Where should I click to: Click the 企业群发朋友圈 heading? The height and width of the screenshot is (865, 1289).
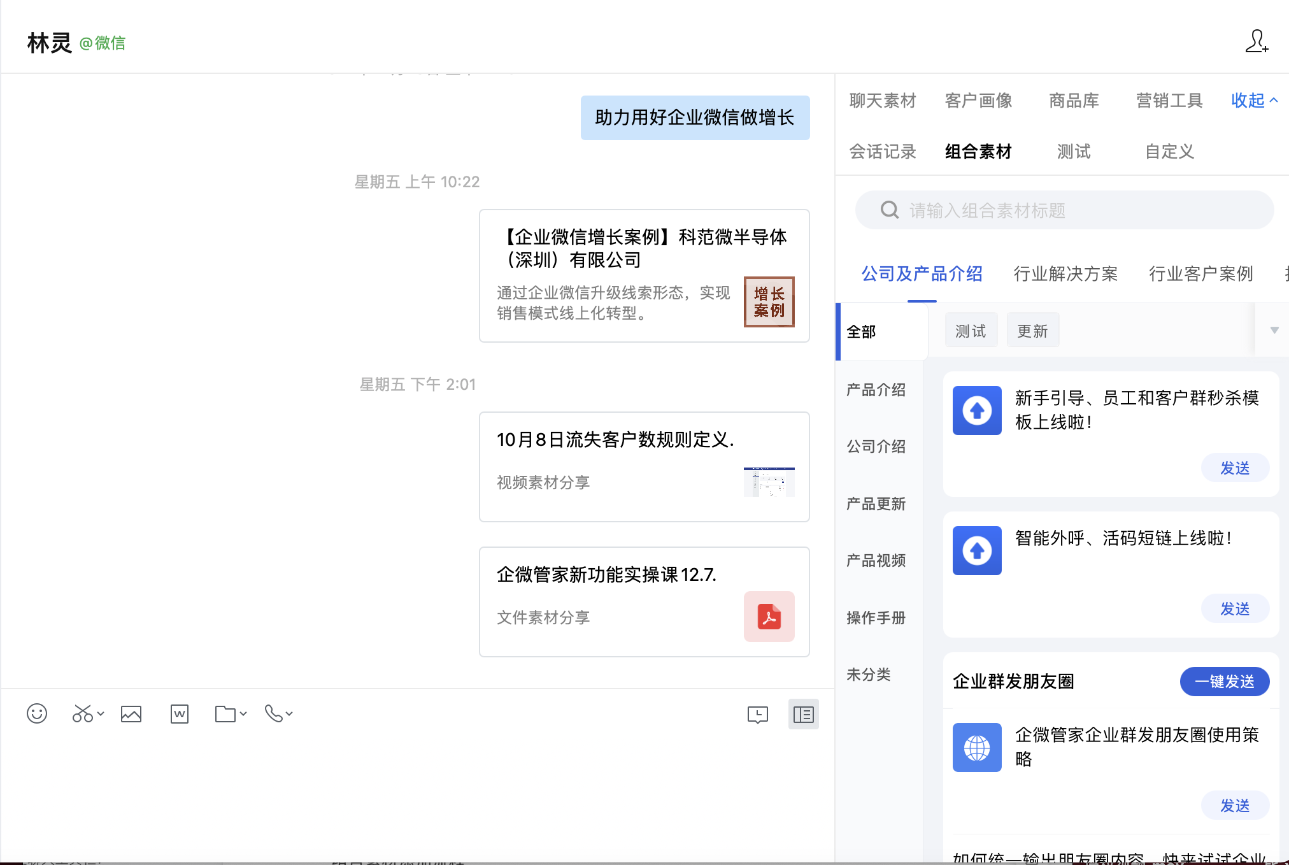coord(1013,682)
